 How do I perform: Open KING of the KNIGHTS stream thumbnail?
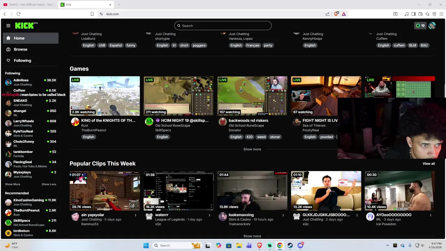tap(105, 96)
